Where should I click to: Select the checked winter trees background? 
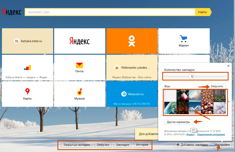tap(195, 108)
